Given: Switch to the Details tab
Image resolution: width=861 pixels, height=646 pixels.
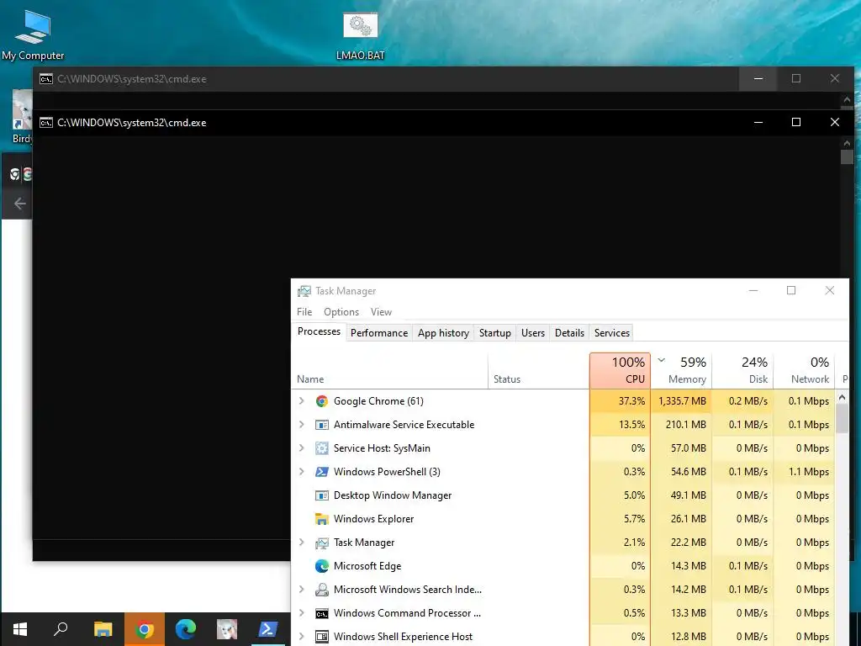Looking at the screenshot, I should tap(569, 333).
